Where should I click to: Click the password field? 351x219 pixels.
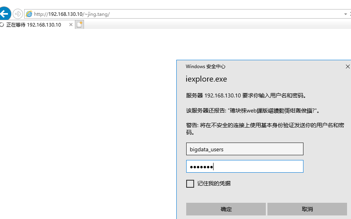coord(245,166)
